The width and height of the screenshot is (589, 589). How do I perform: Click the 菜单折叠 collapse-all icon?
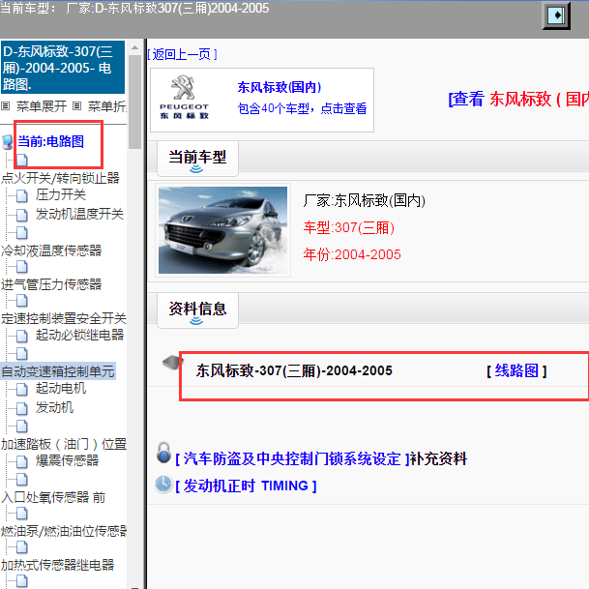coord(76,106)
